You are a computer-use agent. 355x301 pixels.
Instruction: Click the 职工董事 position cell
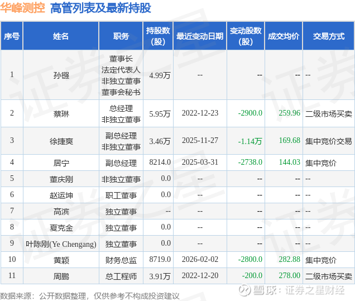(x=121, y=195)
